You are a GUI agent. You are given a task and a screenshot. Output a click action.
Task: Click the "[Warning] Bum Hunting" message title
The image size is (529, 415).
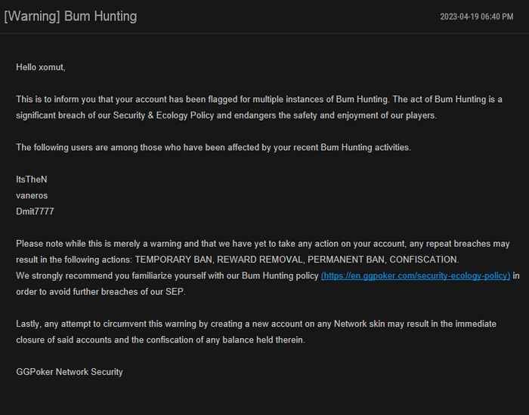(x=70, y=16)
